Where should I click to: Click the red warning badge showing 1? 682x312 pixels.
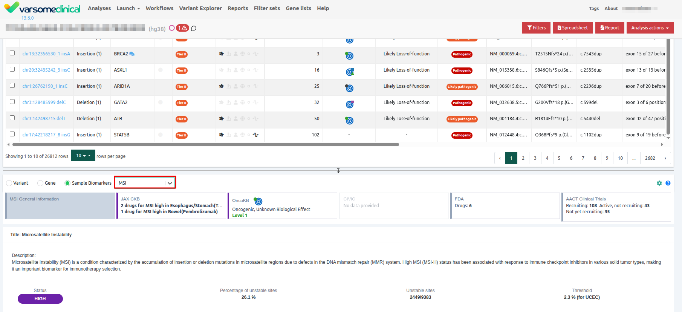[x=182, y=28]
